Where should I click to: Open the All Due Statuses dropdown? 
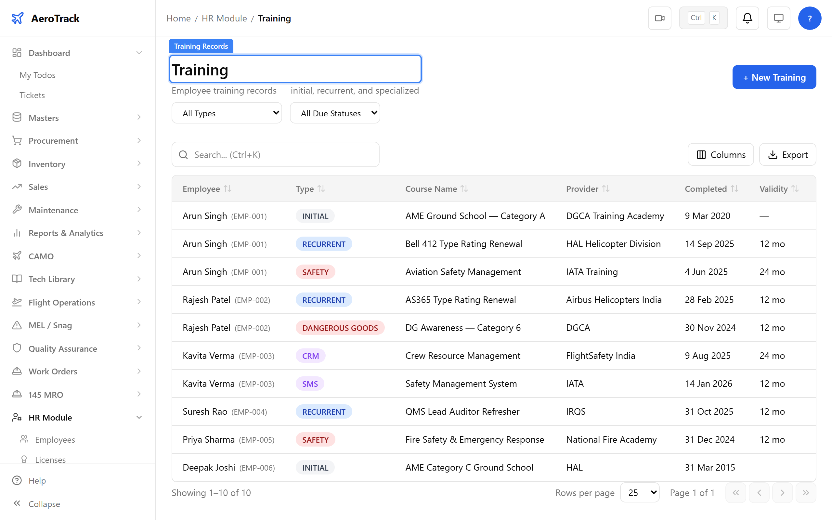(334, 113)
